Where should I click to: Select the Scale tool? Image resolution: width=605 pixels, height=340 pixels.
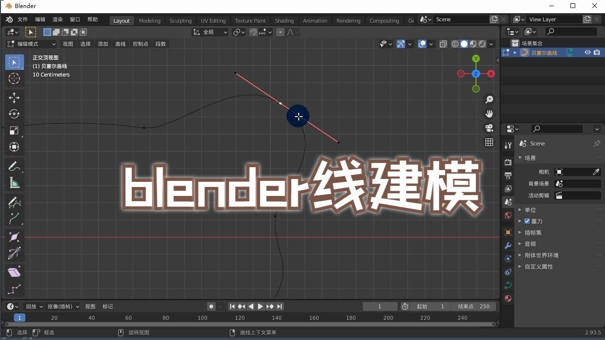tap(14, 130)
